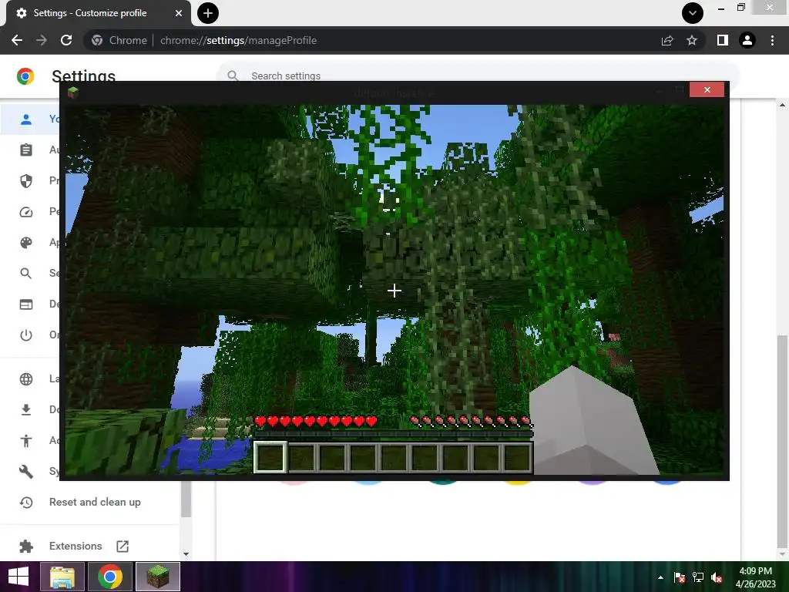Open Performance speedometer icon in sidebar
Image resolution: width=789 pixels, height=592 pixels.
pos(26,212)
